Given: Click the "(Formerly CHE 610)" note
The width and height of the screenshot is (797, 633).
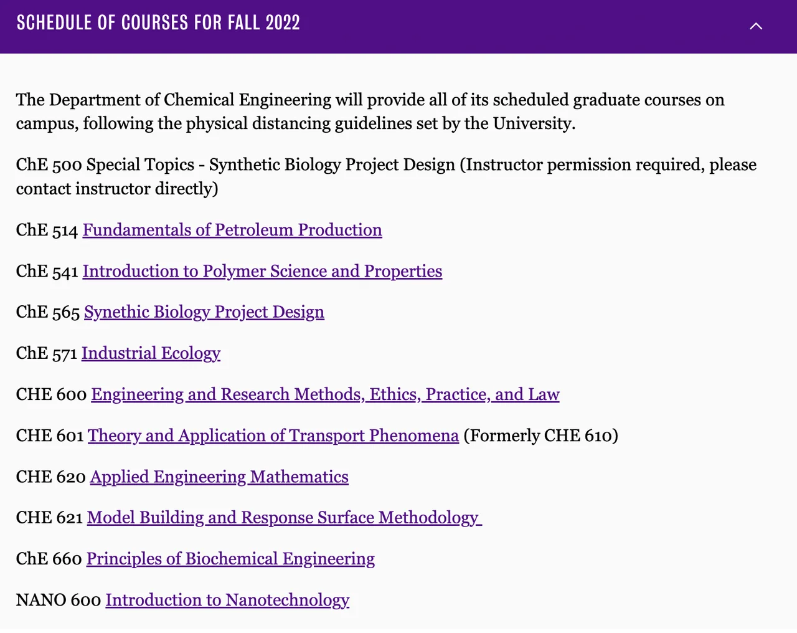Looking at the screenshot, I should pos(540,435).
